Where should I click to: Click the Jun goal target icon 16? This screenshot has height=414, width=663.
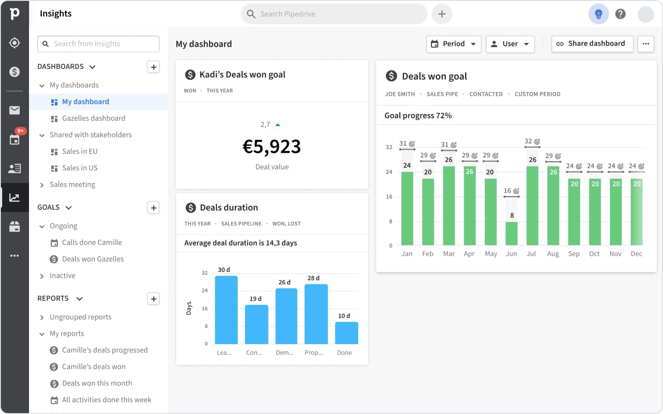(516, 191)
